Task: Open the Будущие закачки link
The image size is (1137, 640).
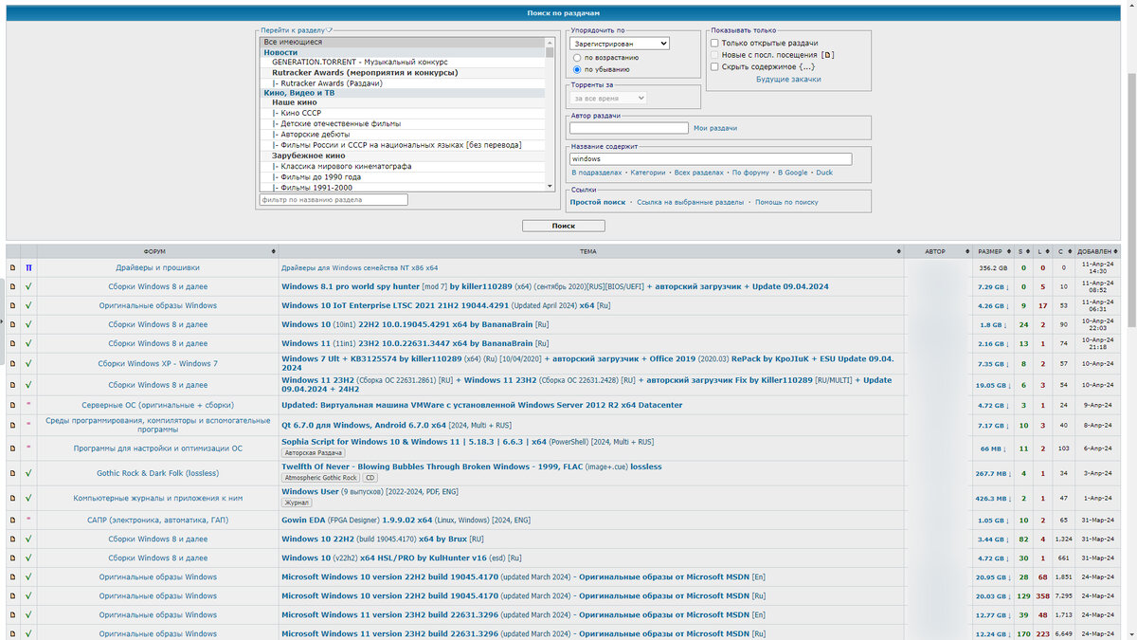Action: coord(788,80)
